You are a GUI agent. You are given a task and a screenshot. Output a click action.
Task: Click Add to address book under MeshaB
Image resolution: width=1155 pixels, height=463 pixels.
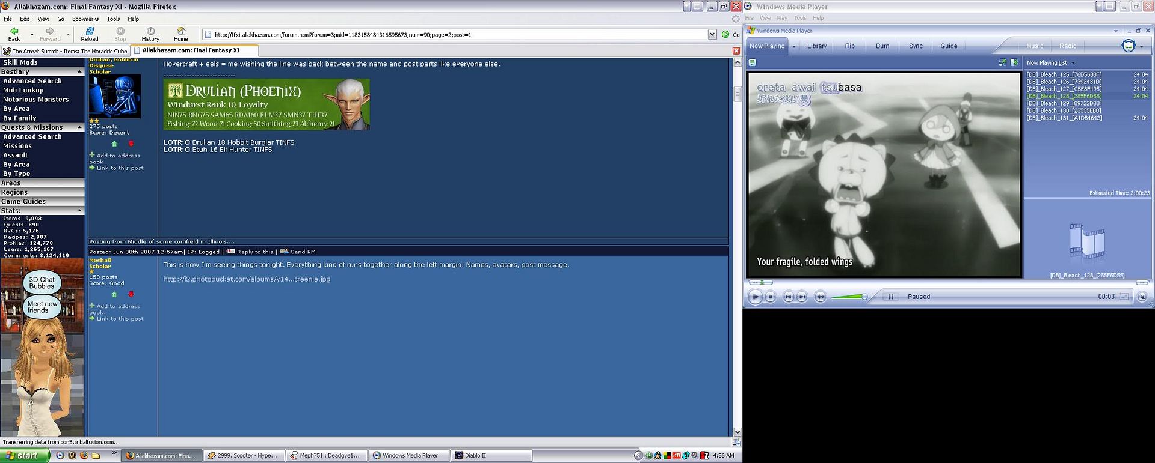(115, 309)
